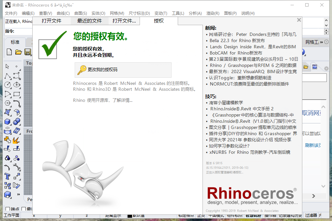Open the 渲染(R) menu
332x221 pixels.
tap(213, 13)
